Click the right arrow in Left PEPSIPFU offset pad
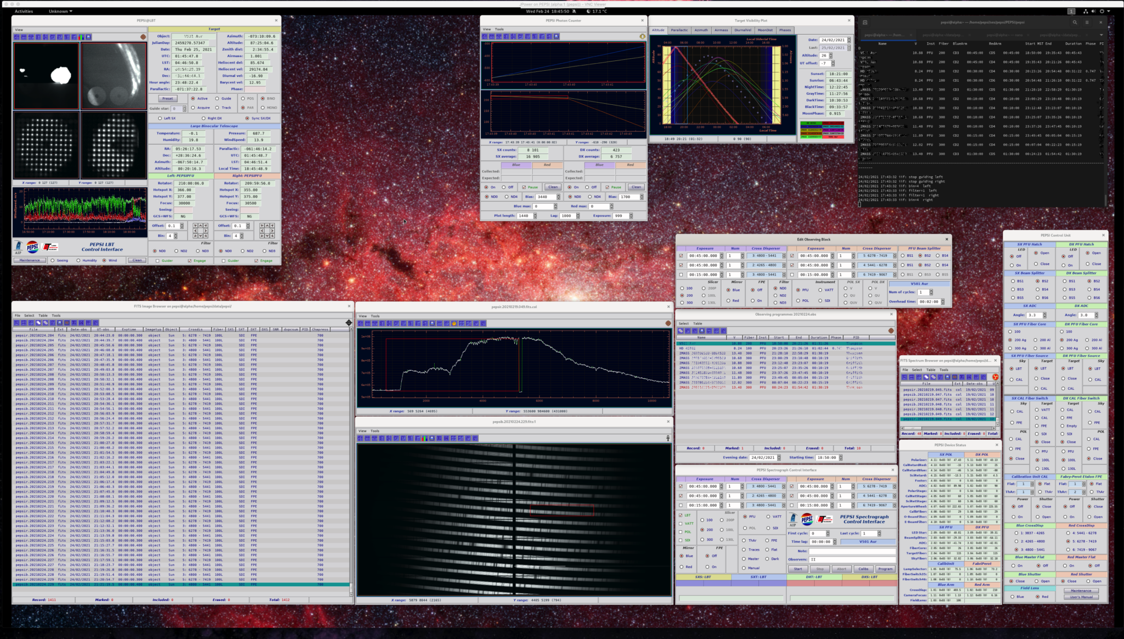This screenshot has width=1124, height=639. click(x=206, y=231)
